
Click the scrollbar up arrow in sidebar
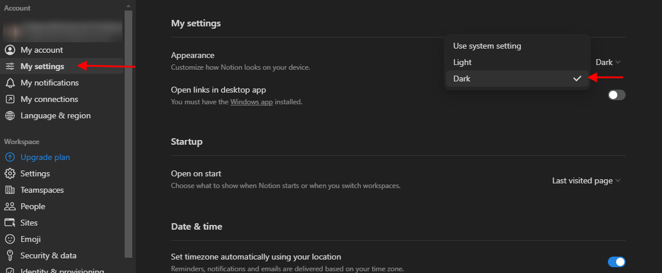point(128,6)
